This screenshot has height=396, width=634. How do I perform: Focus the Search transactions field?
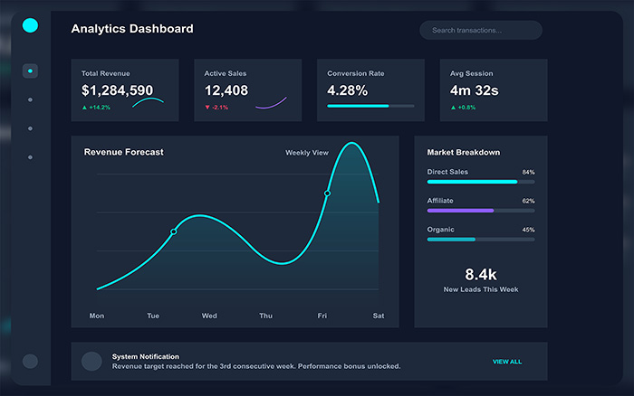[481, 30]
